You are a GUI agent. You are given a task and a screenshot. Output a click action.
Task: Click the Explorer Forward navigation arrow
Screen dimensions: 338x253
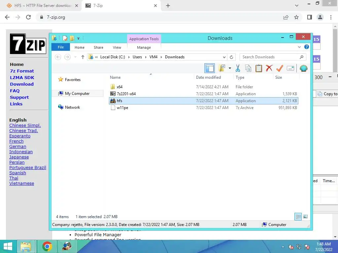point(67,57)
